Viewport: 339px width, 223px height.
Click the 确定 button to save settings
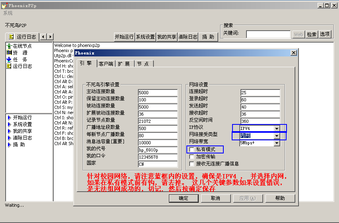tap(183, 198)
